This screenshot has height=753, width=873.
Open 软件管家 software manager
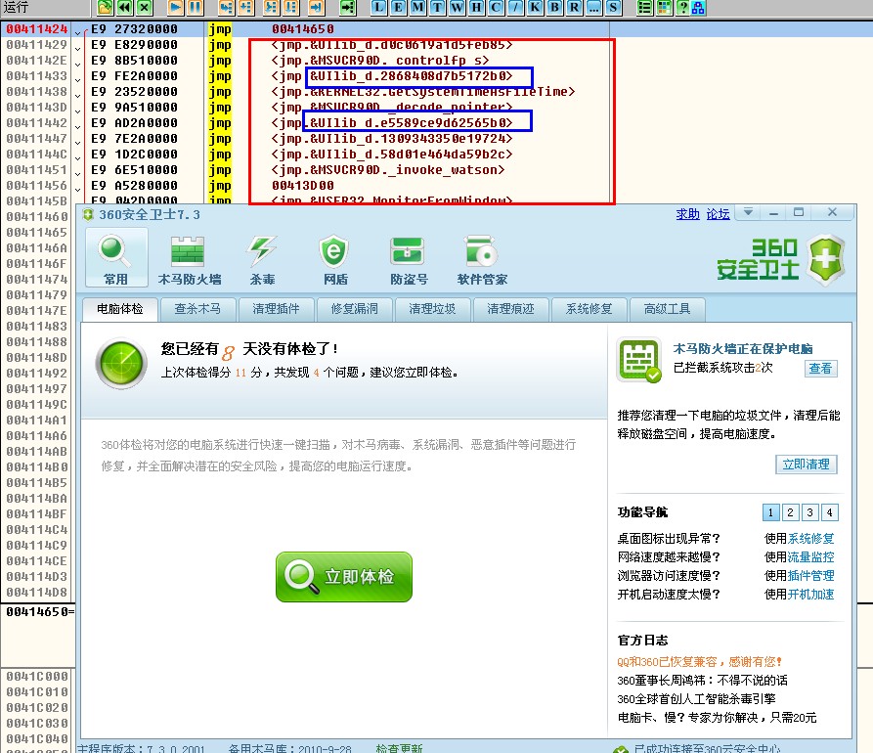coord(482,259)
